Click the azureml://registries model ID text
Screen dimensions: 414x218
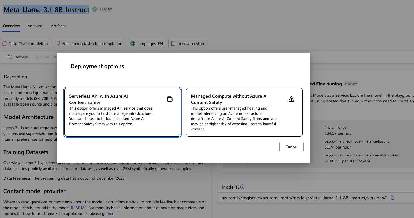305,198
